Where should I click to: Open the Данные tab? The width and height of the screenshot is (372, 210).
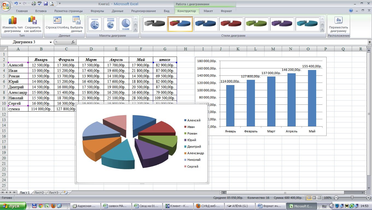click(x=117, y=11)
